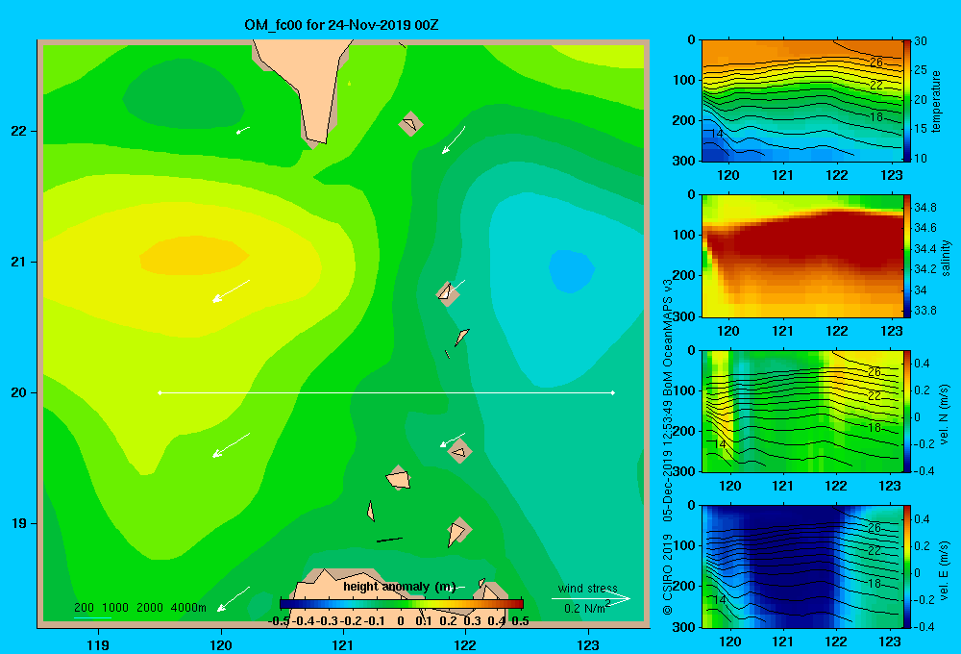The width and height of the screenshot is (961, 654).
Task: Click the blue low-anomaly center near 123E 21N
Action: 571,270
